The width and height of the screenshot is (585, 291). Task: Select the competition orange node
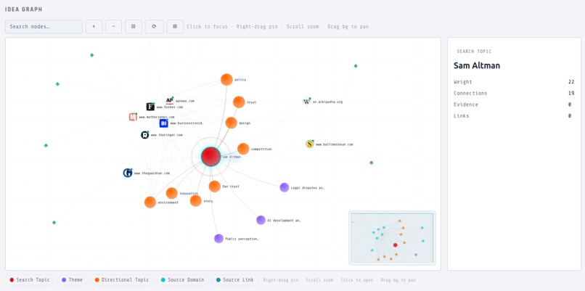pyautogui.click(x=243, y=149)
